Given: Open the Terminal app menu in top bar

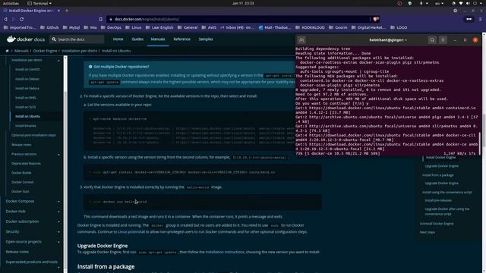Looking at the screenshot, I should [x=39, y=3].
